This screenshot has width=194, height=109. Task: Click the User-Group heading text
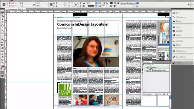[x=66, y=82]
